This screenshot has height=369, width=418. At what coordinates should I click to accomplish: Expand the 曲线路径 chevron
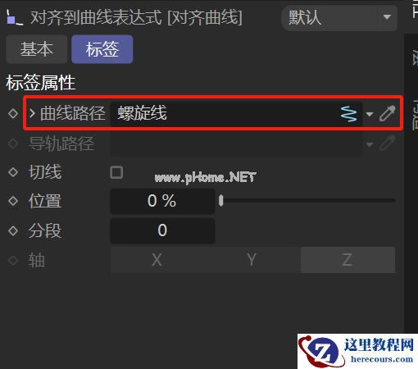click(32, 113)
